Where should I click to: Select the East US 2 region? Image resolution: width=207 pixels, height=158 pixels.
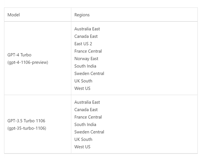click(83, 44)
